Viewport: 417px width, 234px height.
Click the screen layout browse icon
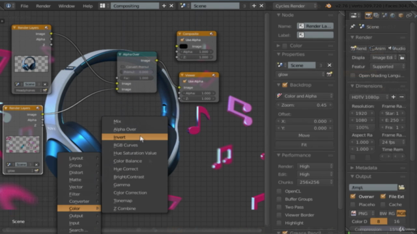tap(102, 6)
